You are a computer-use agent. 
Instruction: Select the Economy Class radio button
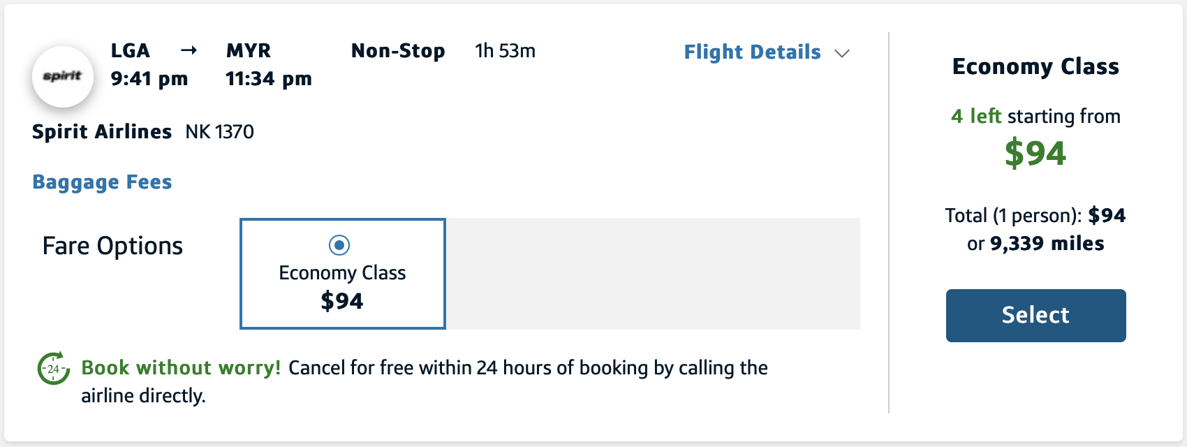pyautogui.click(x=340, y=244)
